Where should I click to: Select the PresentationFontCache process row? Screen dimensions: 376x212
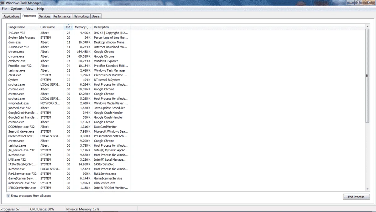(x=69, y=136)
